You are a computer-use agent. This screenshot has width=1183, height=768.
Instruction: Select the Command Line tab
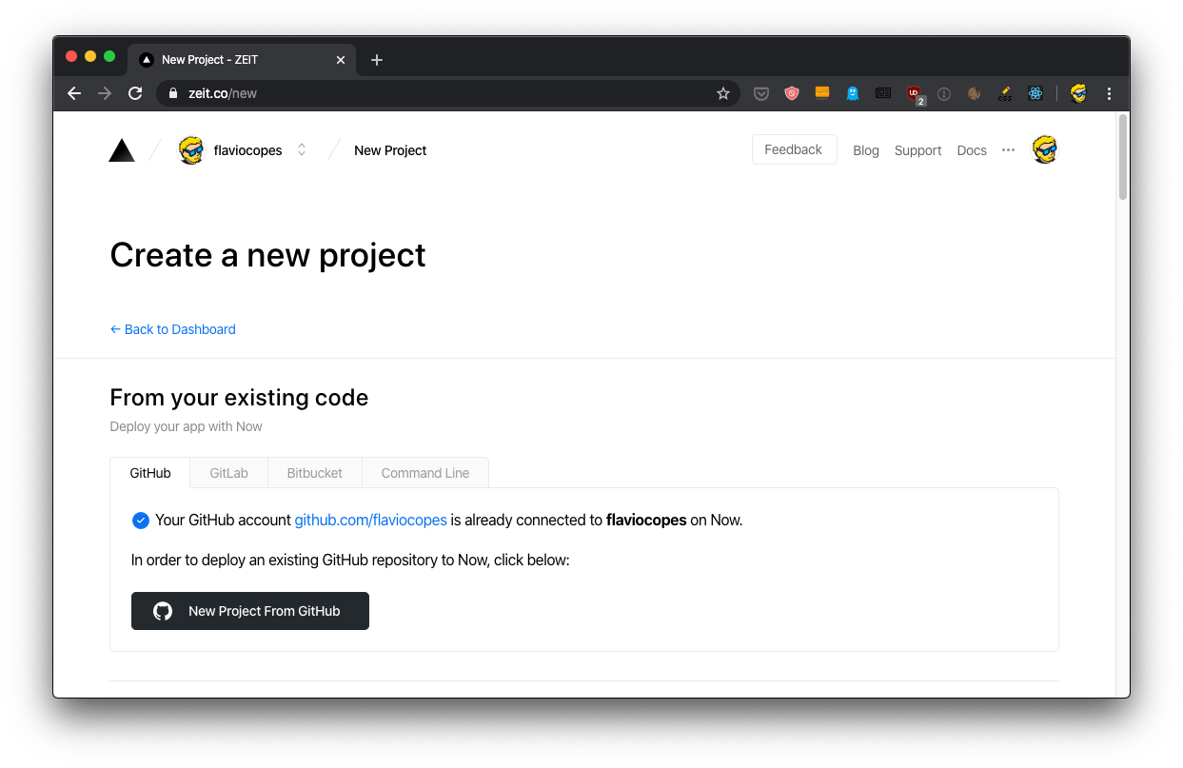pyautogui.click(x=424, y=473)
